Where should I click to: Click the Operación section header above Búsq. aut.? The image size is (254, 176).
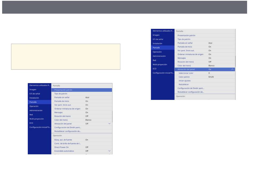[x=57, y=135]
